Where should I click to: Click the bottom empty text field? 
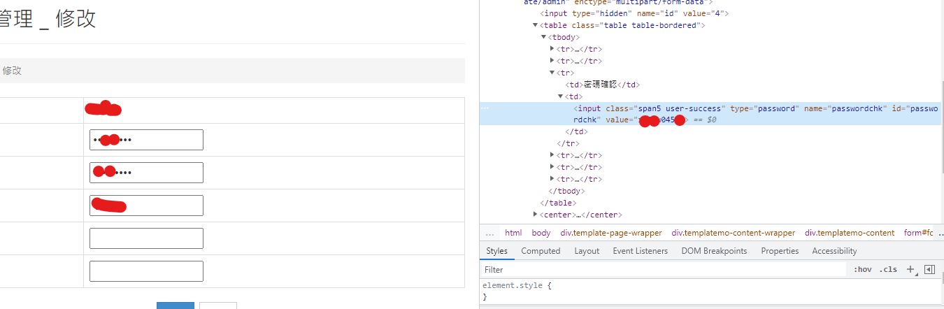(146, 271)
